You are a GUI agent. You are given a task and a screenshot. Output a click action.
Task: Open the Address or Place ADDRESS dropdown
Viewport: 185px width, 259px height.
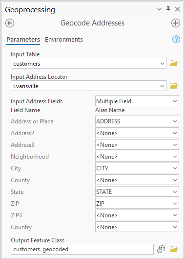(x=137, y=121)
